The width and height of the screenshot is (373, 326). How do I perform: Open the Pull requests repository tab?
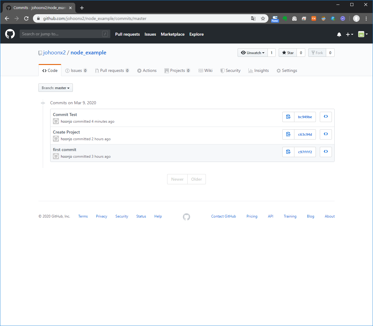click(x=112, y=70)
